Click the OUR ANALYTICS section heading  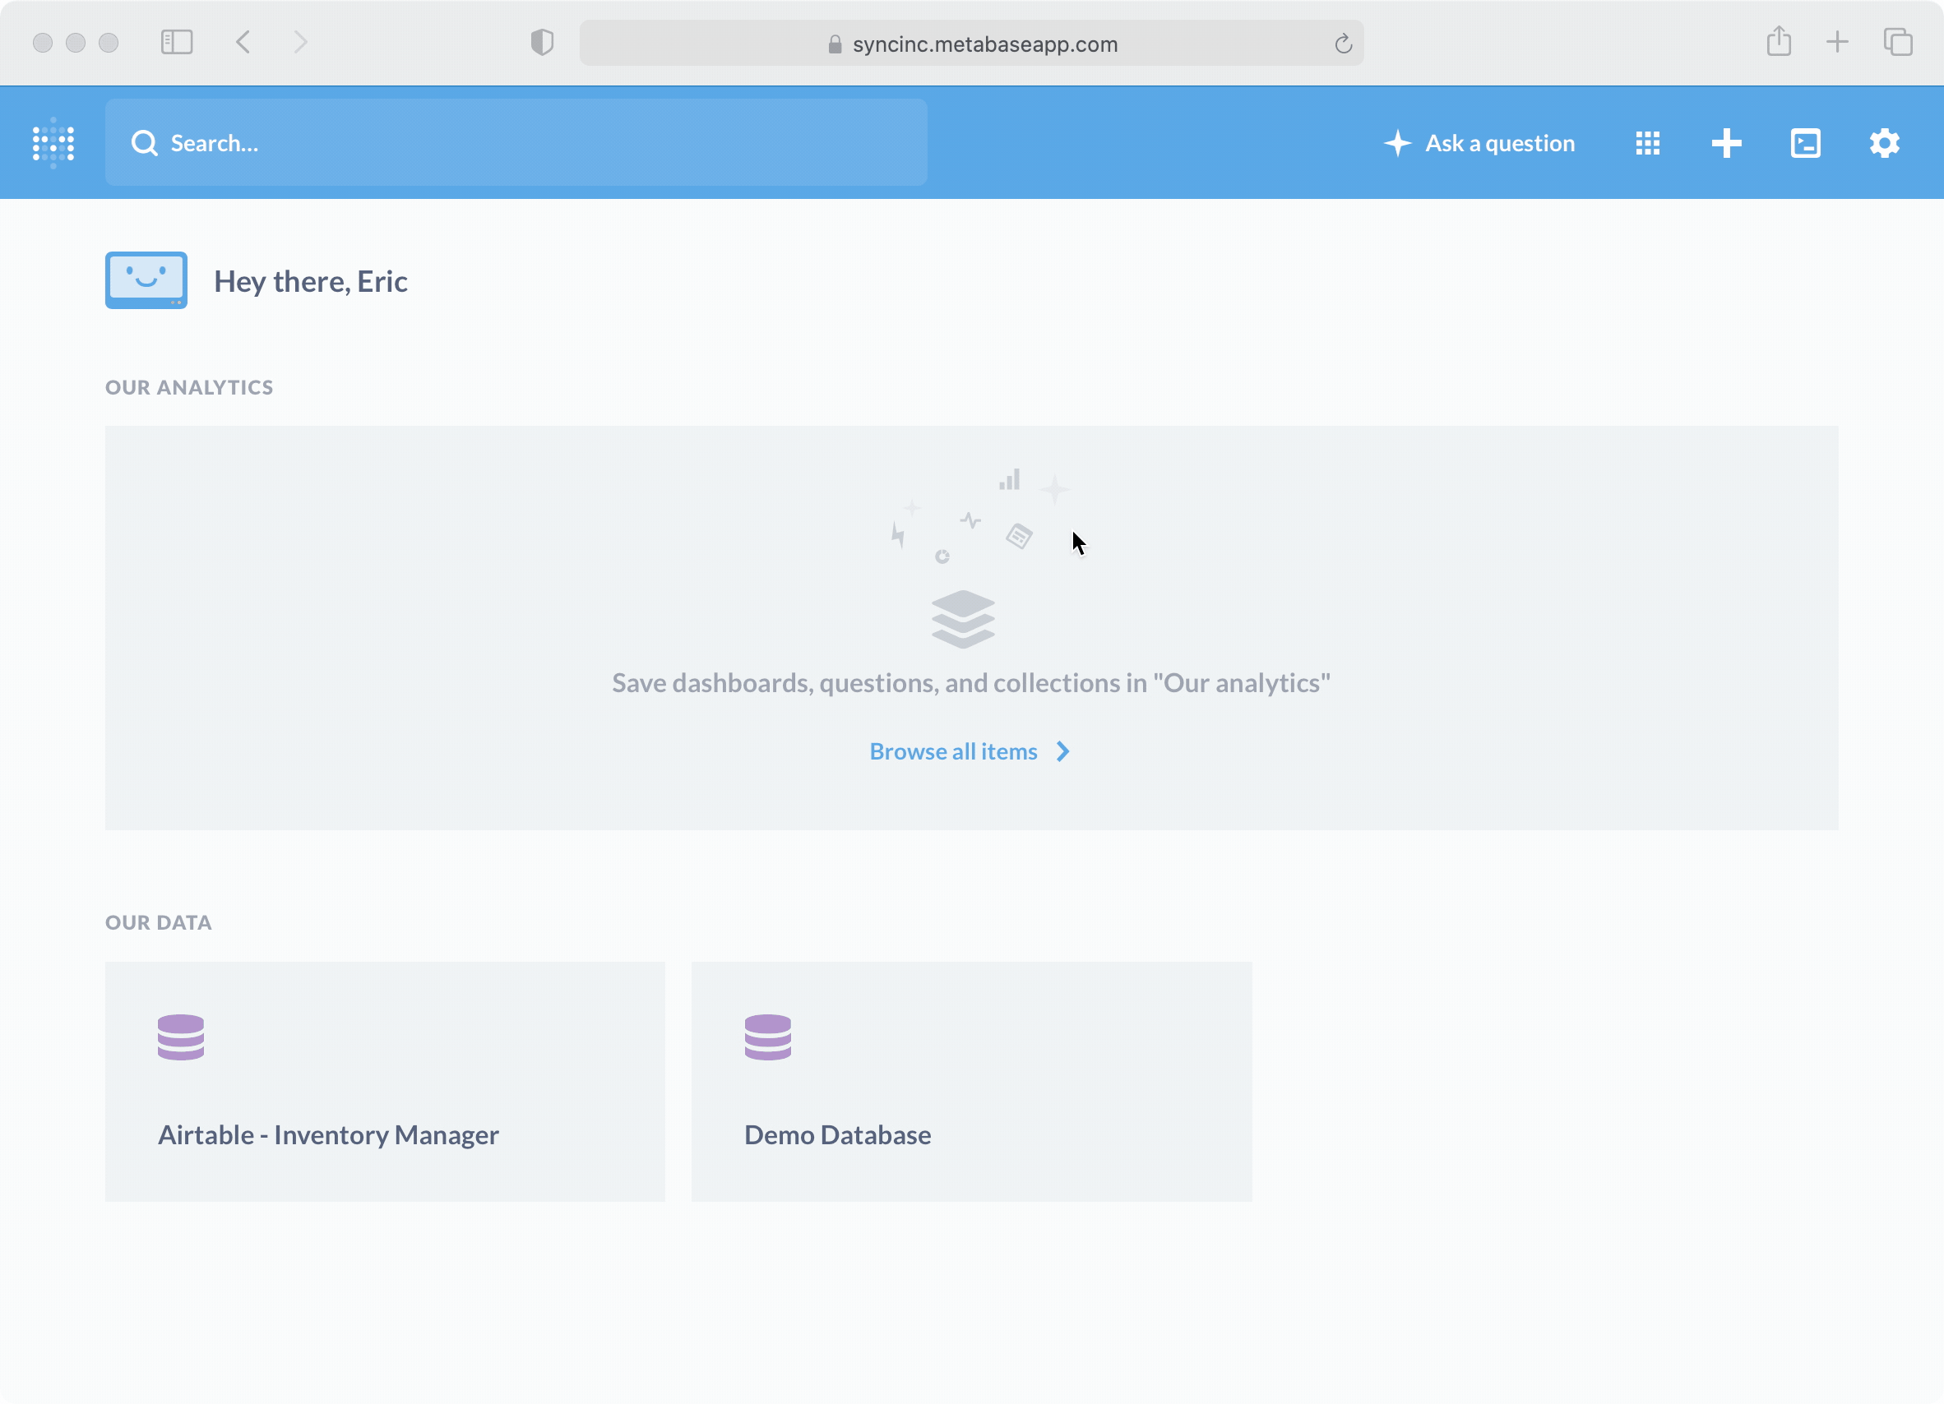tap(189, 387)
